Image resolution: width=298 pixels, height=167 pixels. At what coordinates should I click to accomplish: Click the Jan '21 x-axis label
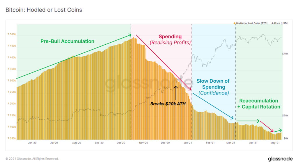pyautogui.click(x=188, y=143)
